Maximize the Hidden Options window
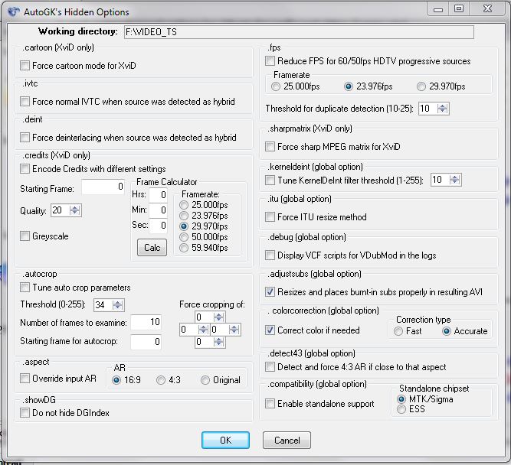The width and height of the screenshot is (511, 465). point(459,8)
